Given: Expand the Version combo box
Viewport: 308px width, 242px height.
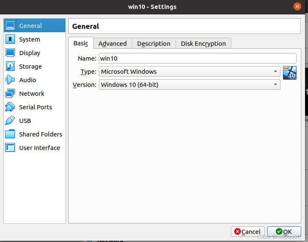Looking at the screenshot, I should pos(189,85).
